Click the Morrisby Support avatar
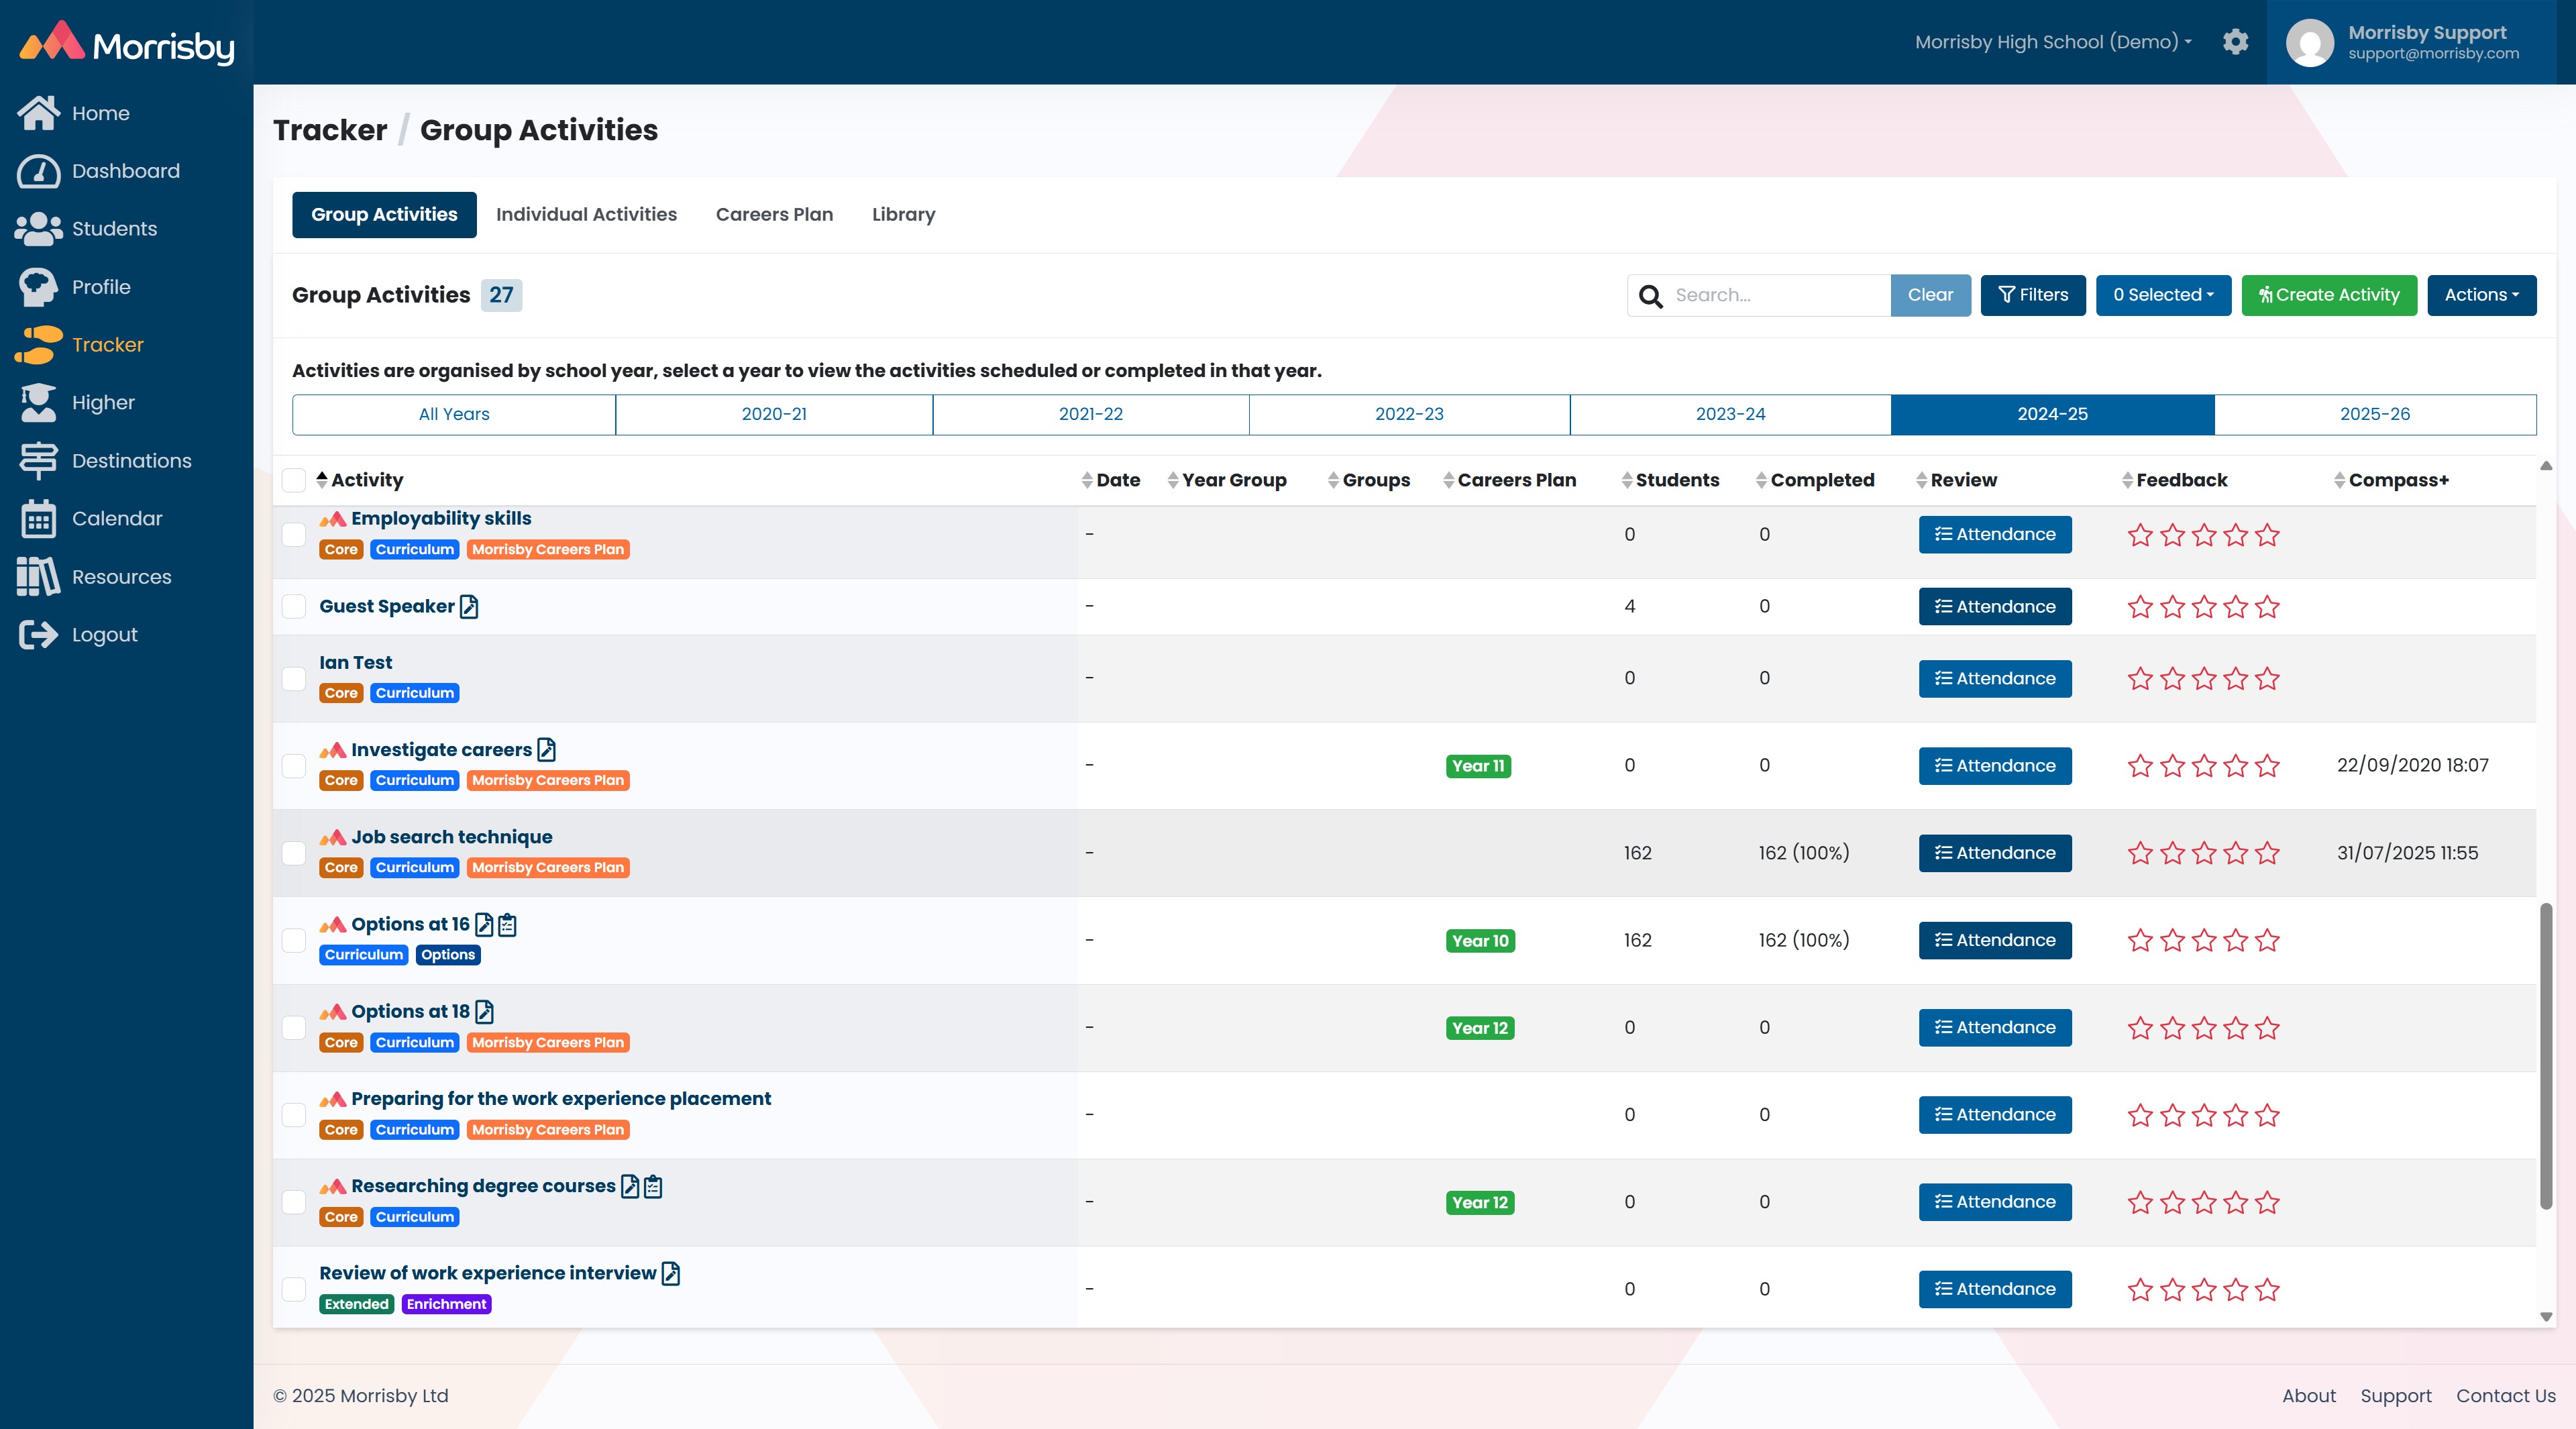Image resolution: width=2576 pixels, height=1429 pixels. (x=2310, y=43)
